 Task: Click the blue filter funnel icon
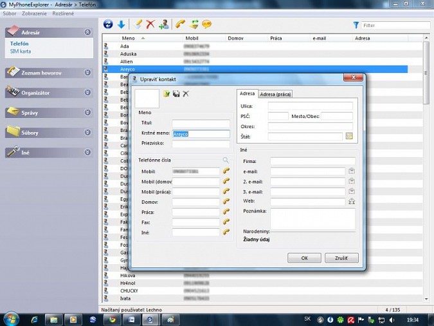[356, 25]
